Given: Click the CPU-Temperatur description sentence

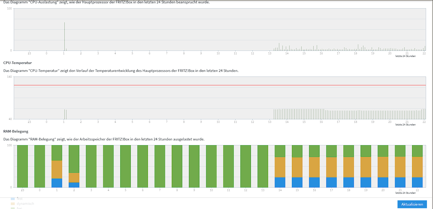Looking at the screenshot, I should tap(121, 71).
